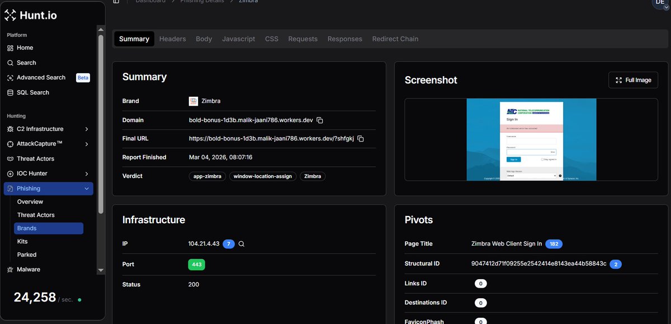The width and height of the screenshot is (671, 324).
Task: Click the Beta badge
Action: coord(83,78)
